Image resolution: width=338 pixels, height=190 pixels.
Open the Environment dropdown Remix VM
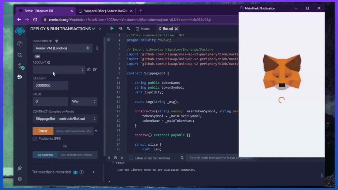(x=62, y=48)
